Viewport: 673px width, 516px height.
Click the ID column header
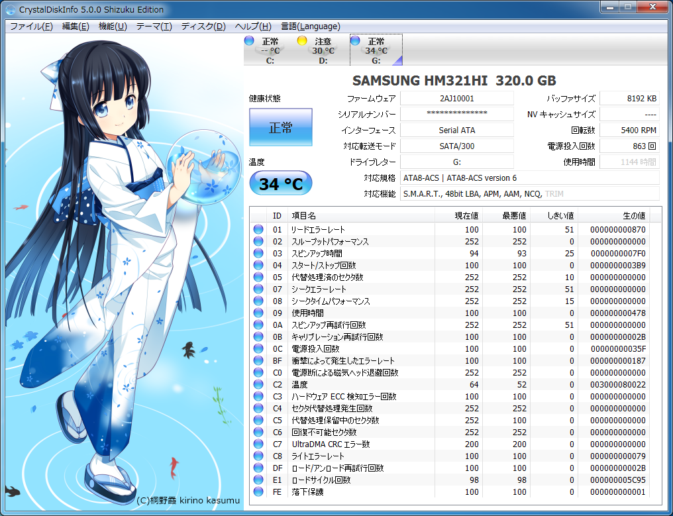278,215
